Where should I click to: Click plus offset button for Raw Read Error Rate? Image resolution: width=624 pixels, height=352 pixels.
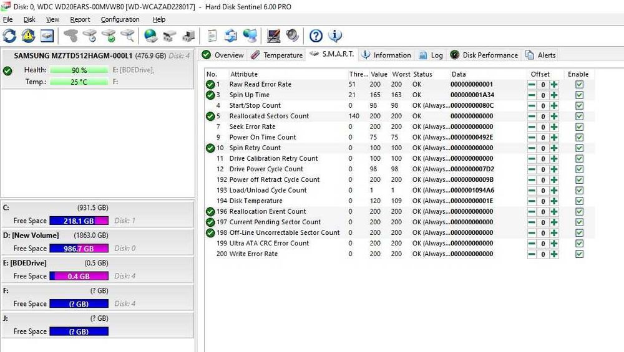554,84
